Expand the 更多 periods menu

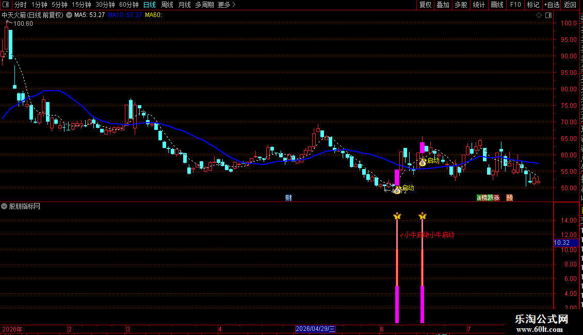pos(226,5)
